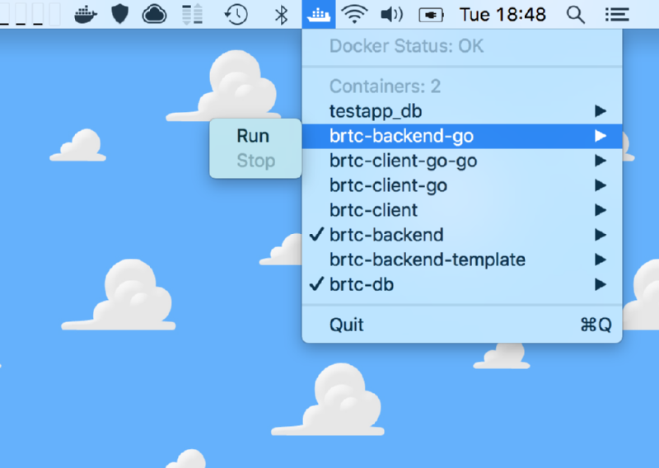This screenshot has width=659, height=468.
Task: Select the brtc-backend-template container entry
Action: tap(462, 260)
